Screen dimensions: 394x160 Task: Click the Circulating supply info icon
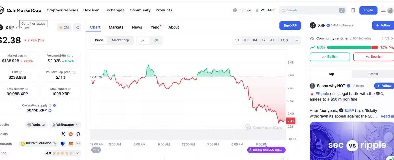click(50, 106)
